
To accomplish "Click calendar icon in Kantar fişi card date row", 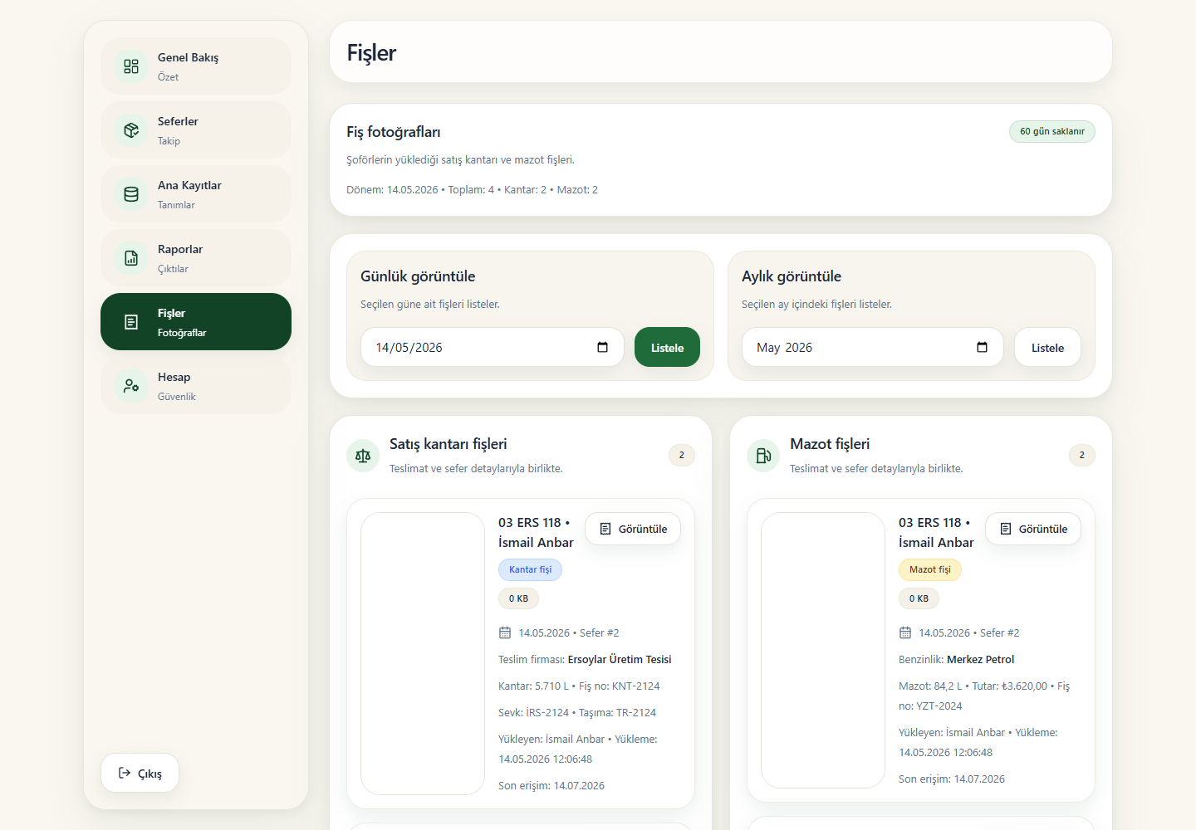I will [505, 632].
